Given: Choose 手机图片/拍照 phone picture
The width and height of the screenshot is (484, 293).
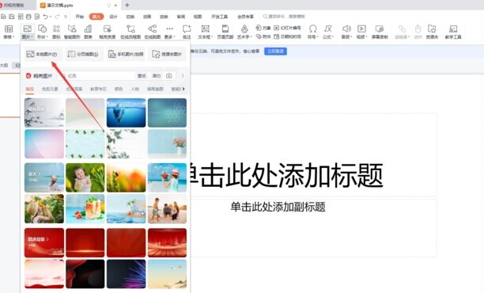Looking at the screenshot, I should pyautogui.click(x=126, y=54).
